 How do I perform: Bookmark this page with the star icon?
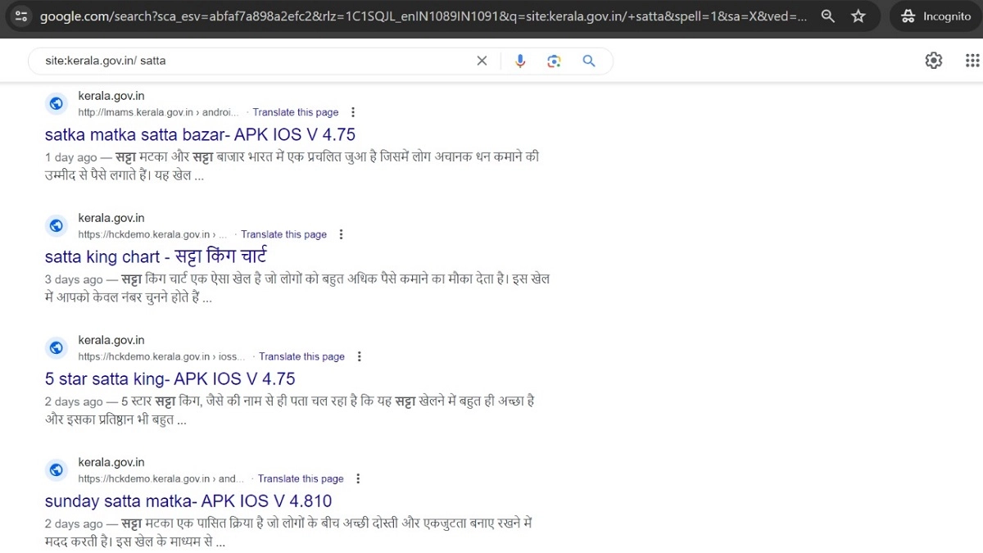[858, 16]
